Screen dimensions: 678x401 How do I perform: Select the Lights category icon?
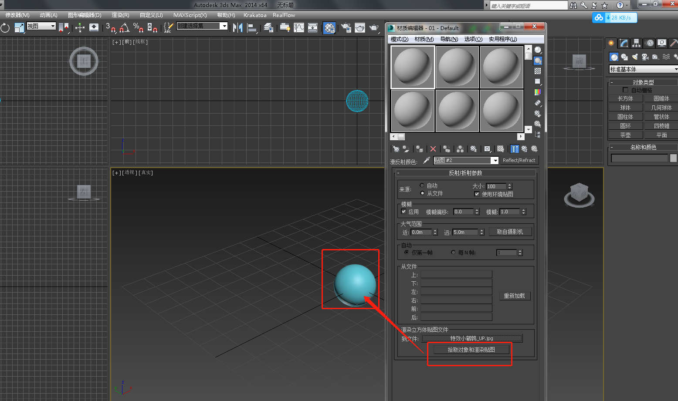635,57
